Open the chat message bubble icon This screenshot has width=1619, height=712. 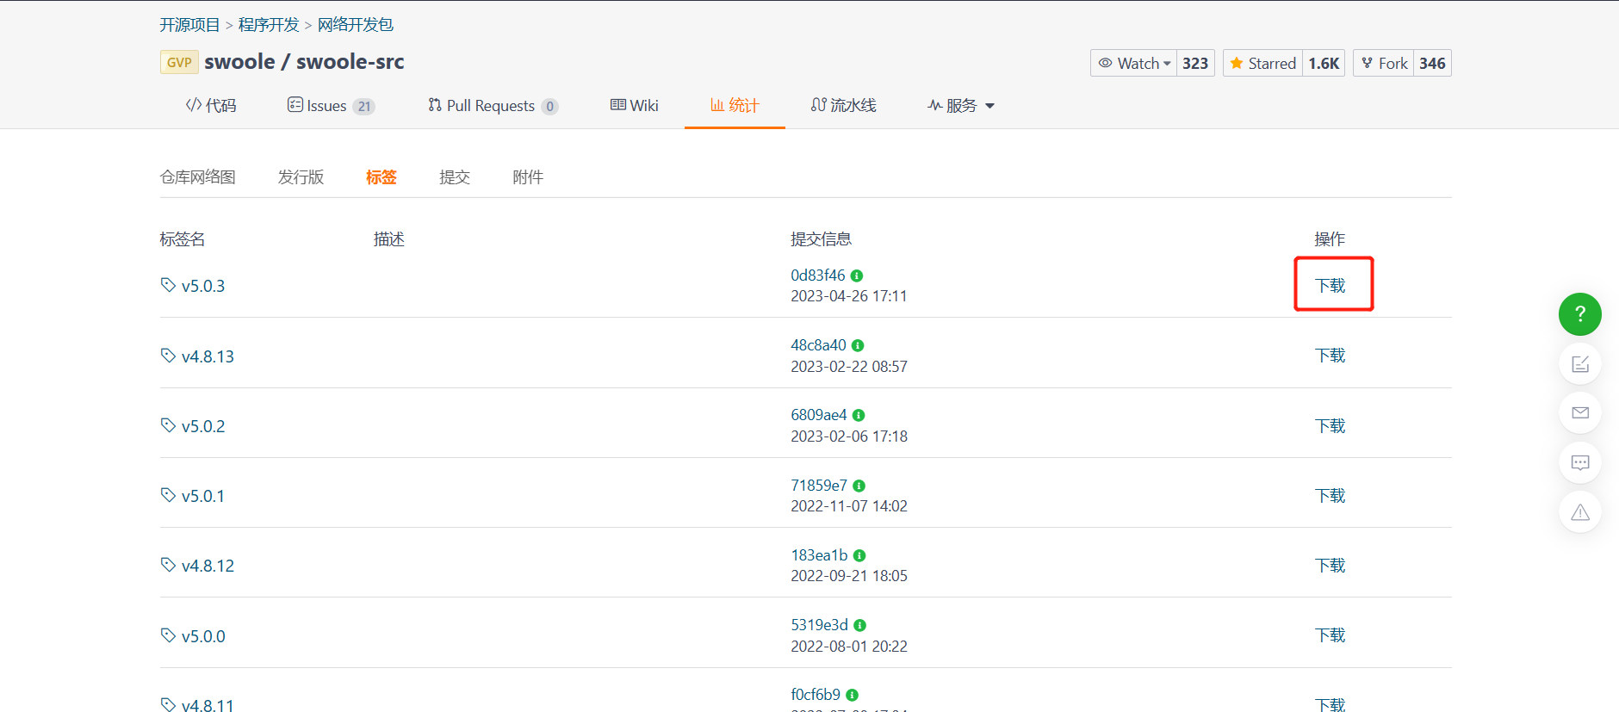(1579, 462)
